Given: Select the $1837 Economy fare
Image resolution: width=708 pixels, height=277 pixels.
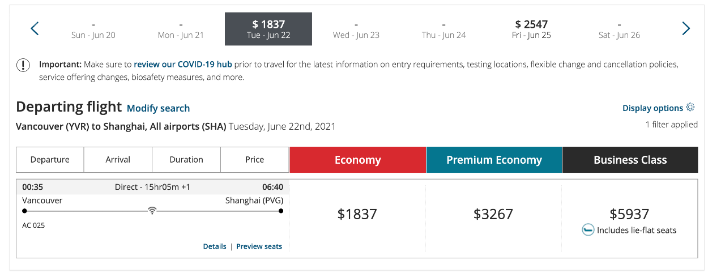Looking at the screenshot, I should click(357, 214).
